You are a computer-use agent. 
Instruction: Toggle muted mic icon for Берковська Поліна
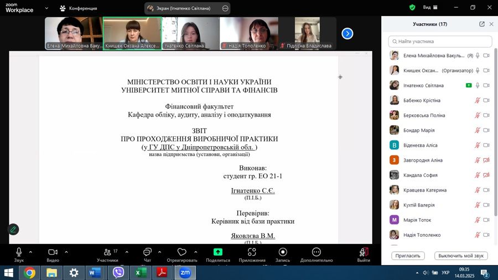click(x=478, y=115)
